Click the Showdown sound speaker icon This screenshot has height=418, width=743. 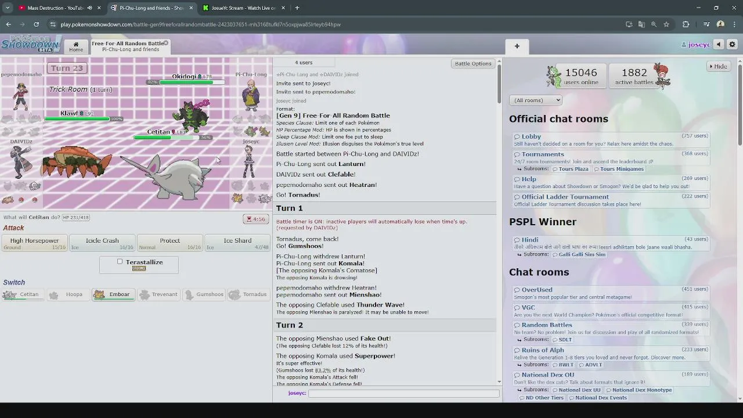pos(719,45)
